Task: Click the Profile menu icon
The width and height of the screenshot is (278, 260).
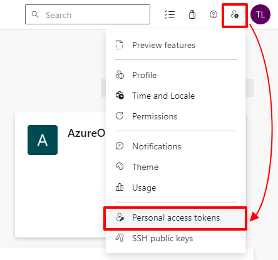Action: (x=120, y=75)
